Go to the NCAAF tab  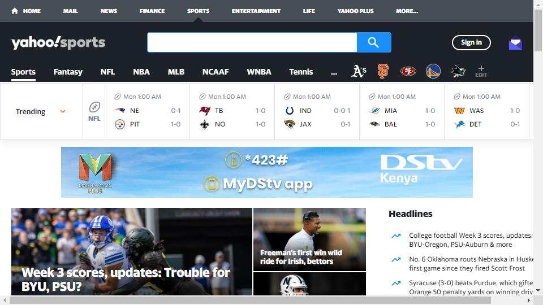[216, 72]
